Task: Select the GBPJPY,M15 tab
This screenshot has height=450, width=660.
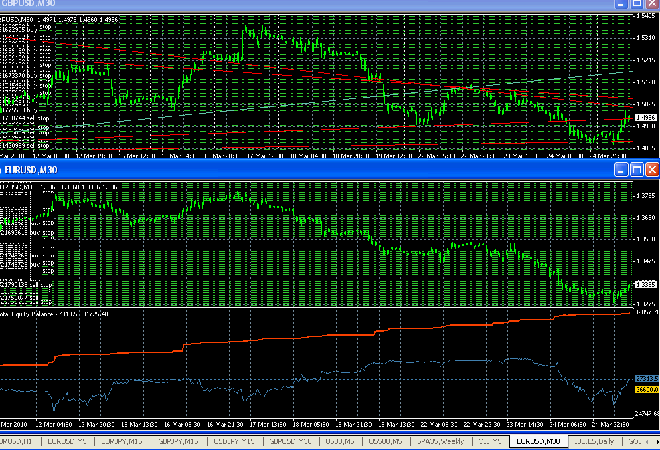Action: click(x=177, y=441)
